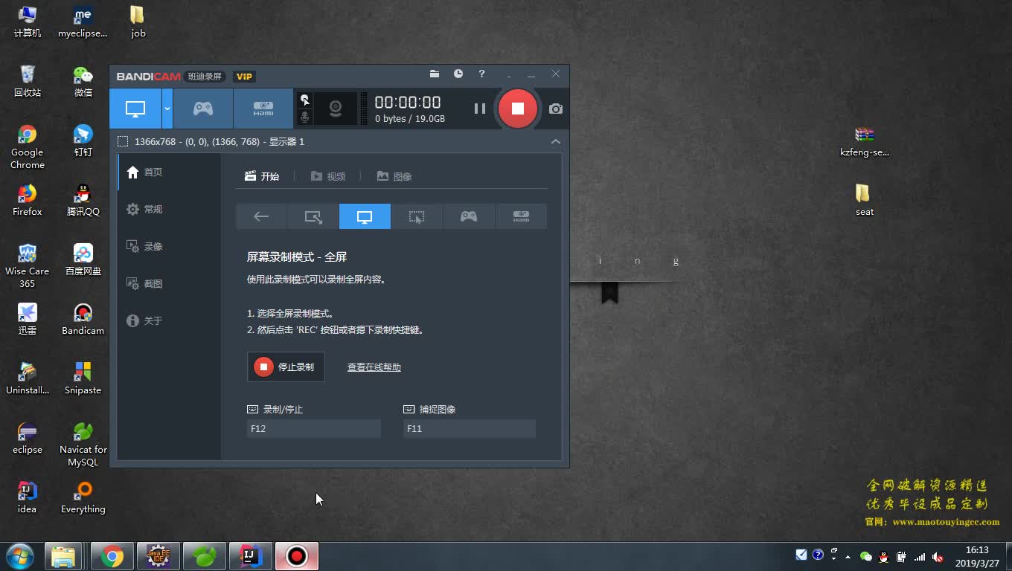
Task: Open the idea desktop shortcut
Action: tap(28, 497)
